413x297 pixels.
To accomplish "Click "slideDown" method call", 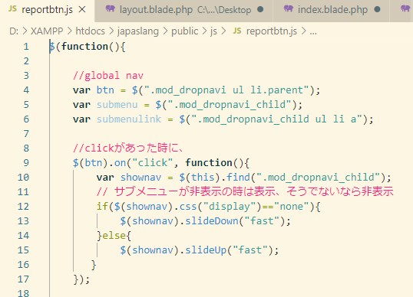I will [212, 221].
